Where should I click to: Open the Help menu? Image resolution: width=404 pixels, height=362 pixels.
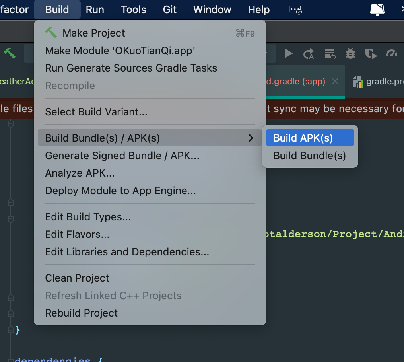259,10
